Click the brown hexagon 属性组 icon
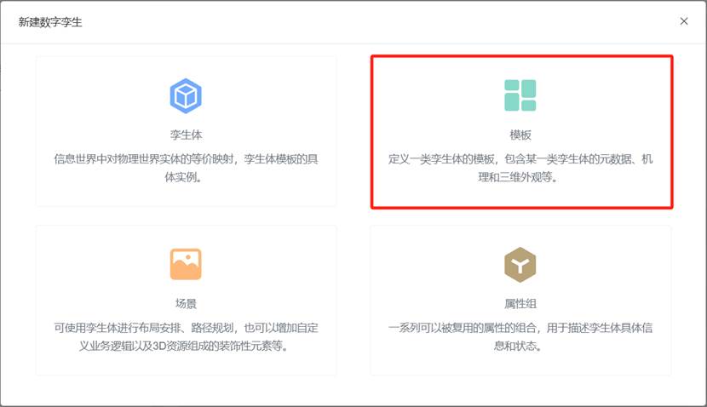This screenshot has width=707, height=407. 520,265
